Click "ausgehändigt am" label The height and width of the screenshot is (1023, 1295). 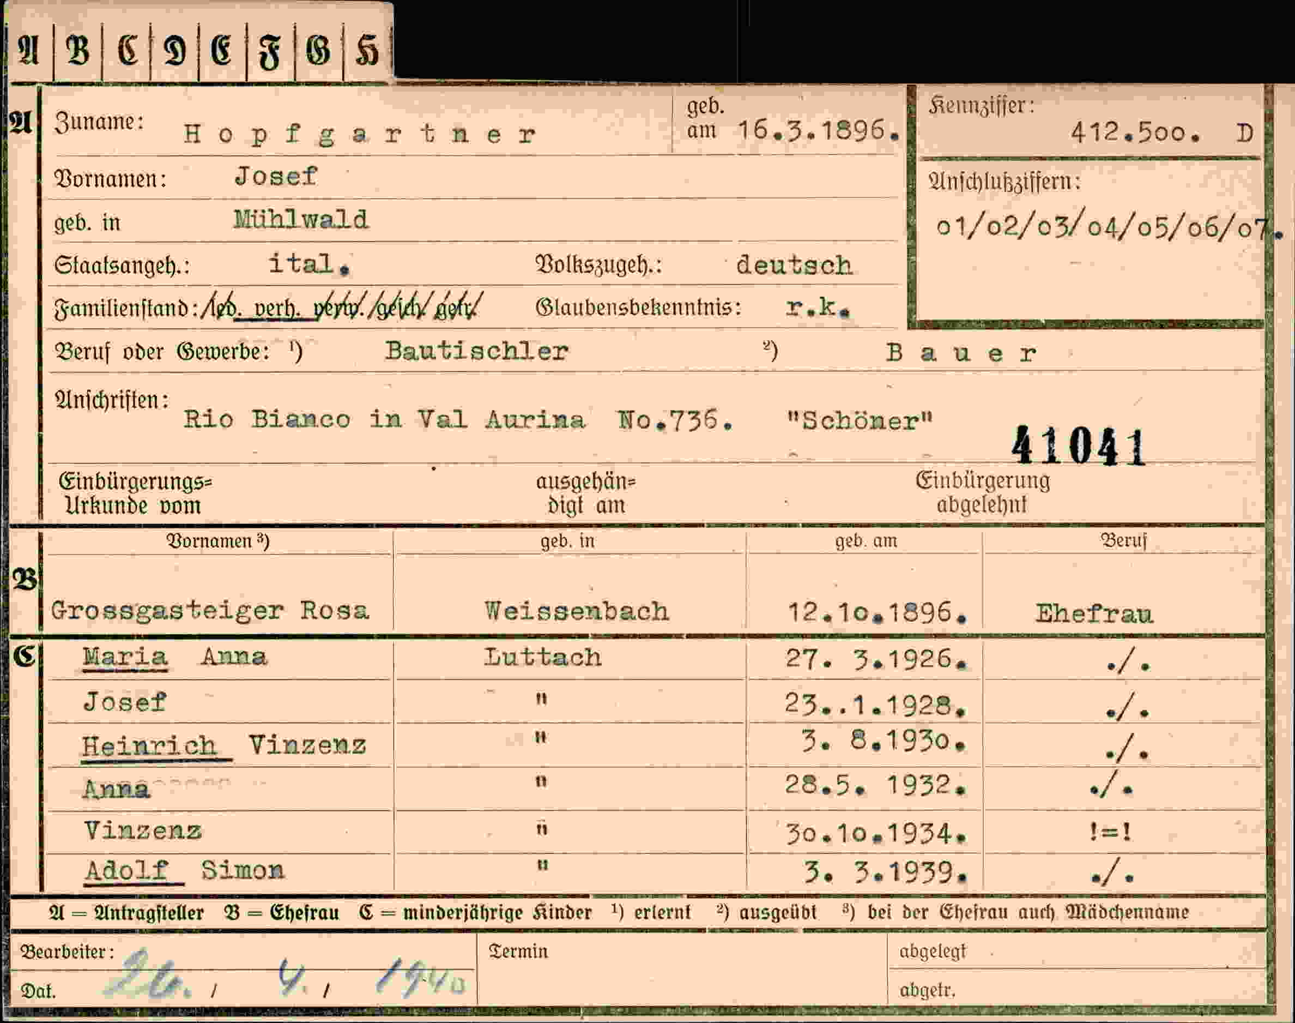pos(585,494)
